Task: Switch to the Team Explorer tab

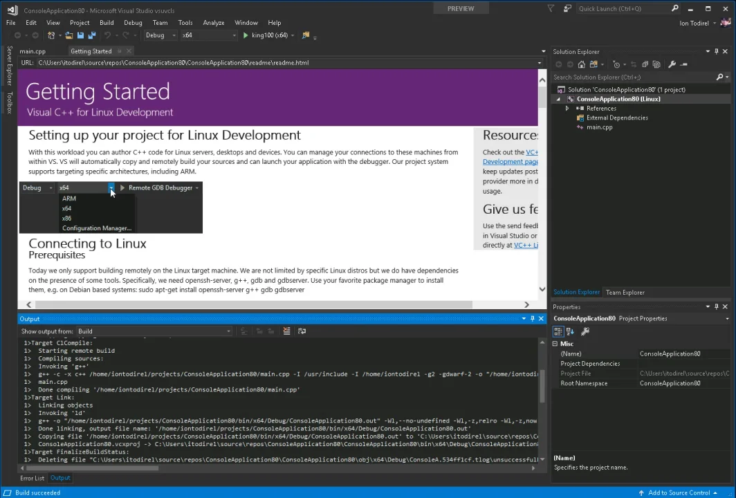Action: pyautogui.click(x=625, y=293)
